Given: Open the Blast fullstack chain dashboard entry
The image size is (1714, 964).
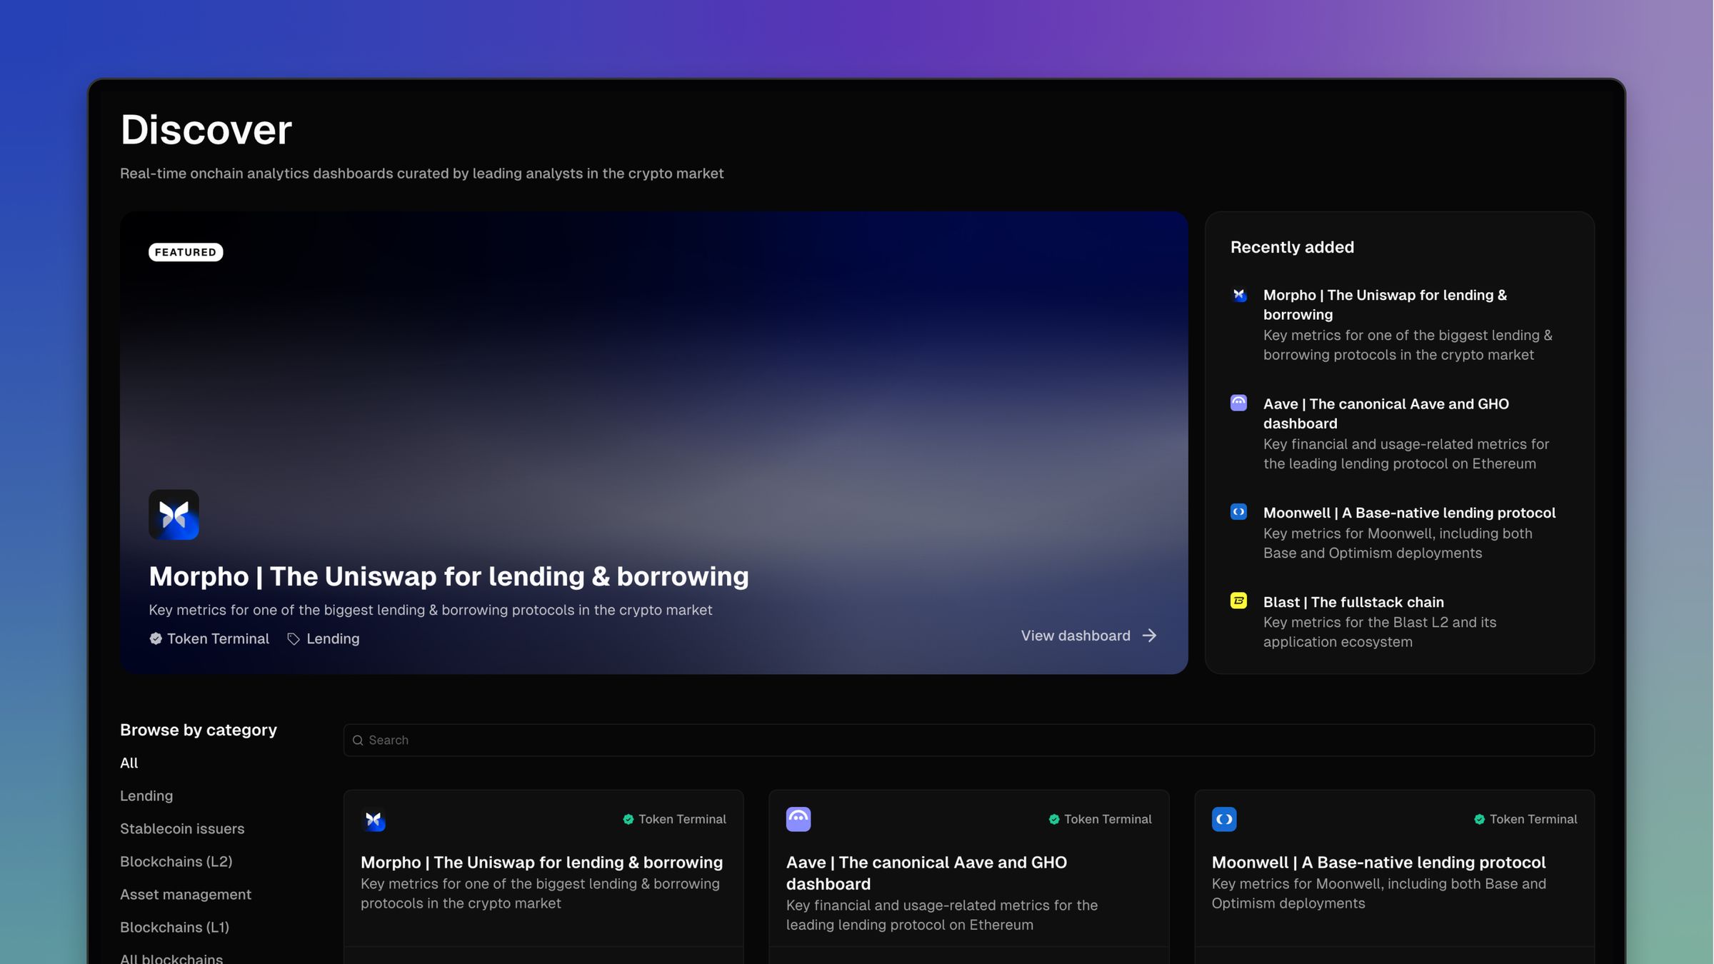Looking at the screenshot, I should click(1354, 602).
